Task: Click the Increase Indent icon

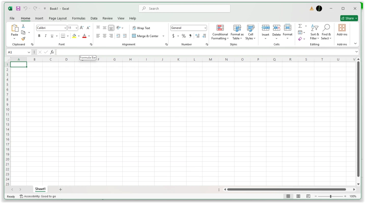Action: [125, 36]
